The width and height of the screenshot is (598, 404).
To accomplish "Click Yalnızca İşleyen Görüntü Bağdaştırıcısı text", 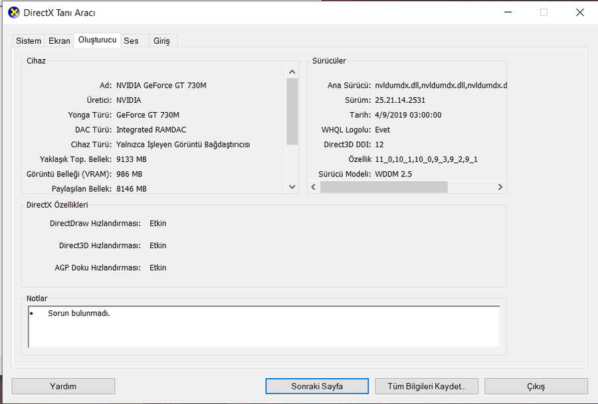I will (183, 145).
